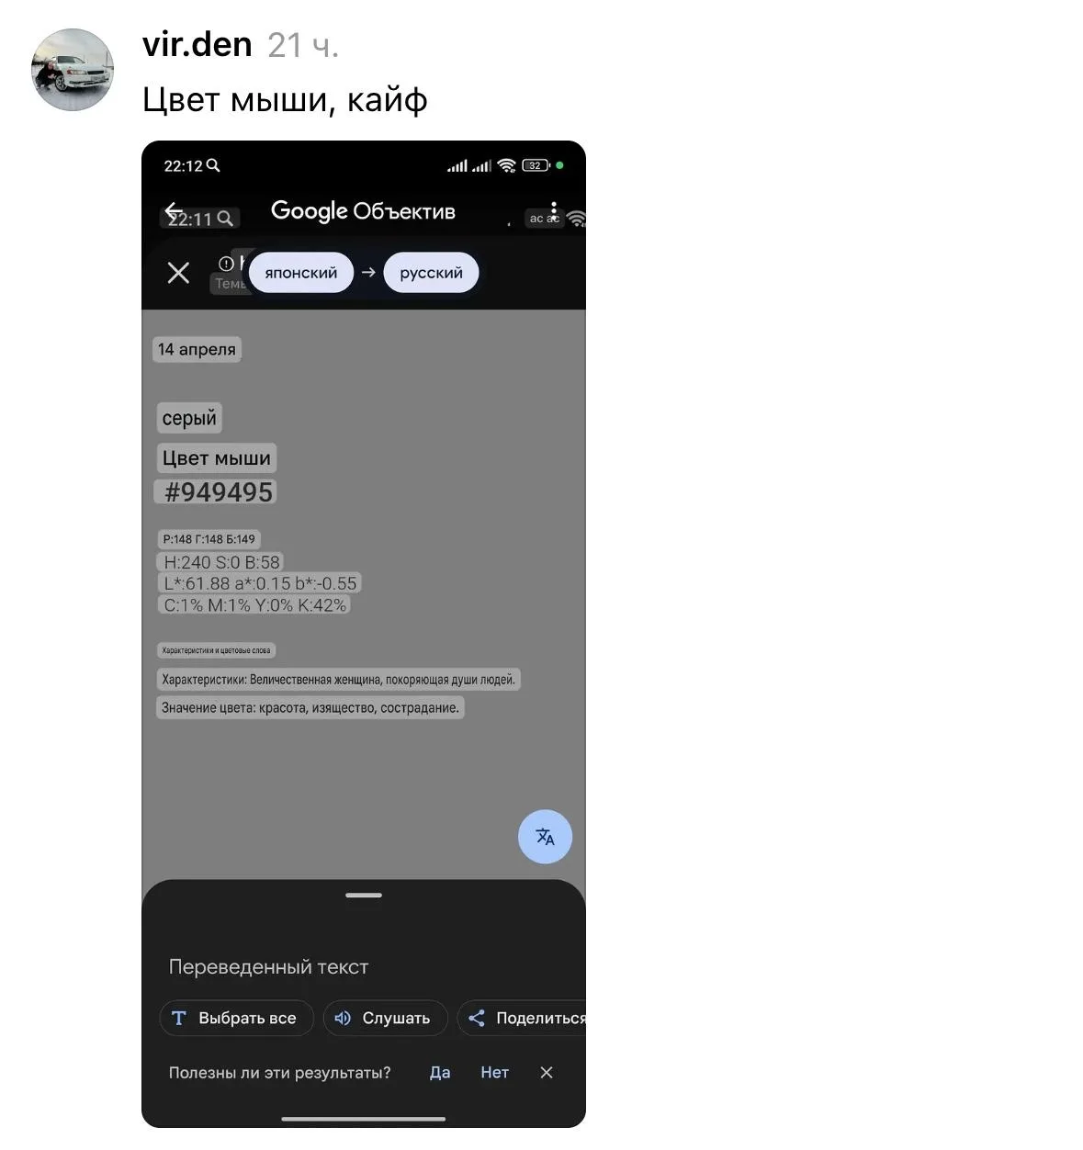Screen dimensions: 1083x1150
Task: Dismiss the feedback prompt with X
Action: pos(547,1072)
